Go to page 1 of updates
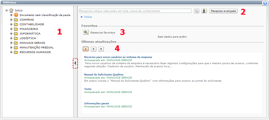 click(86, 49)
